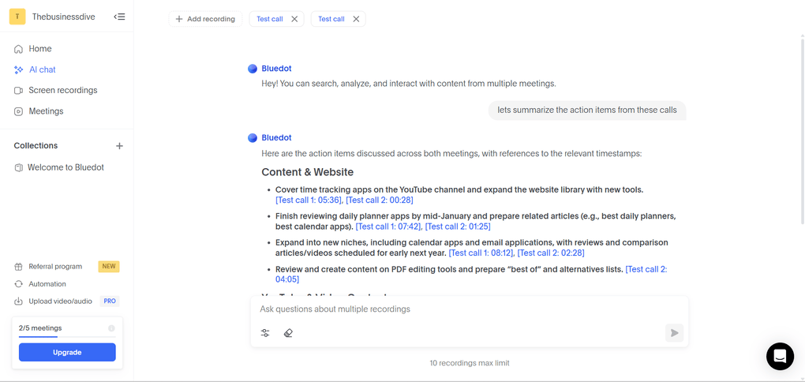Viewport: 805px width, 382px height.
Task: Jump to Test call 1: 05:36 timestamp
Action: pos(309,200)
